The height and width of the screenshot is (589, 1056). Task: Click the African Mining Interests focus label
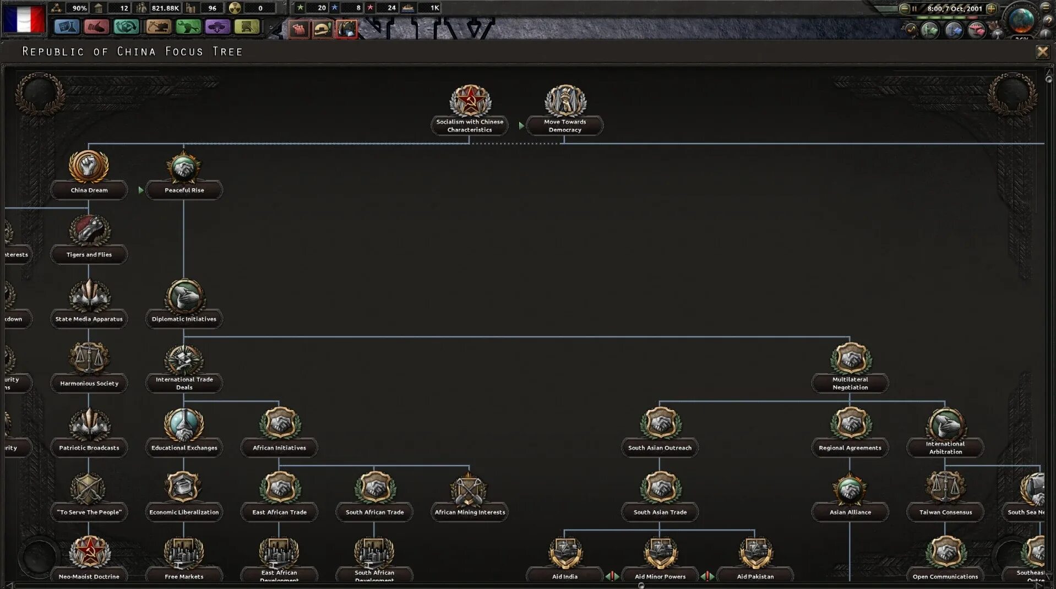470,512
